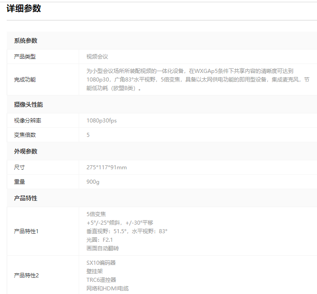Select the TRC6遥控器 entry

[101, 280]
